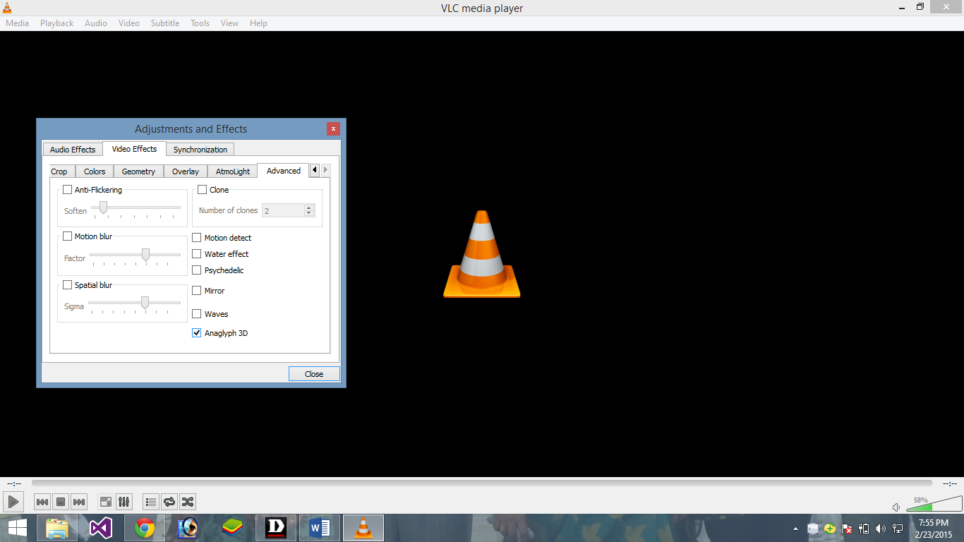Open Google Chrome from the taskbar
964x542 pixels.
tap(145, 528)
